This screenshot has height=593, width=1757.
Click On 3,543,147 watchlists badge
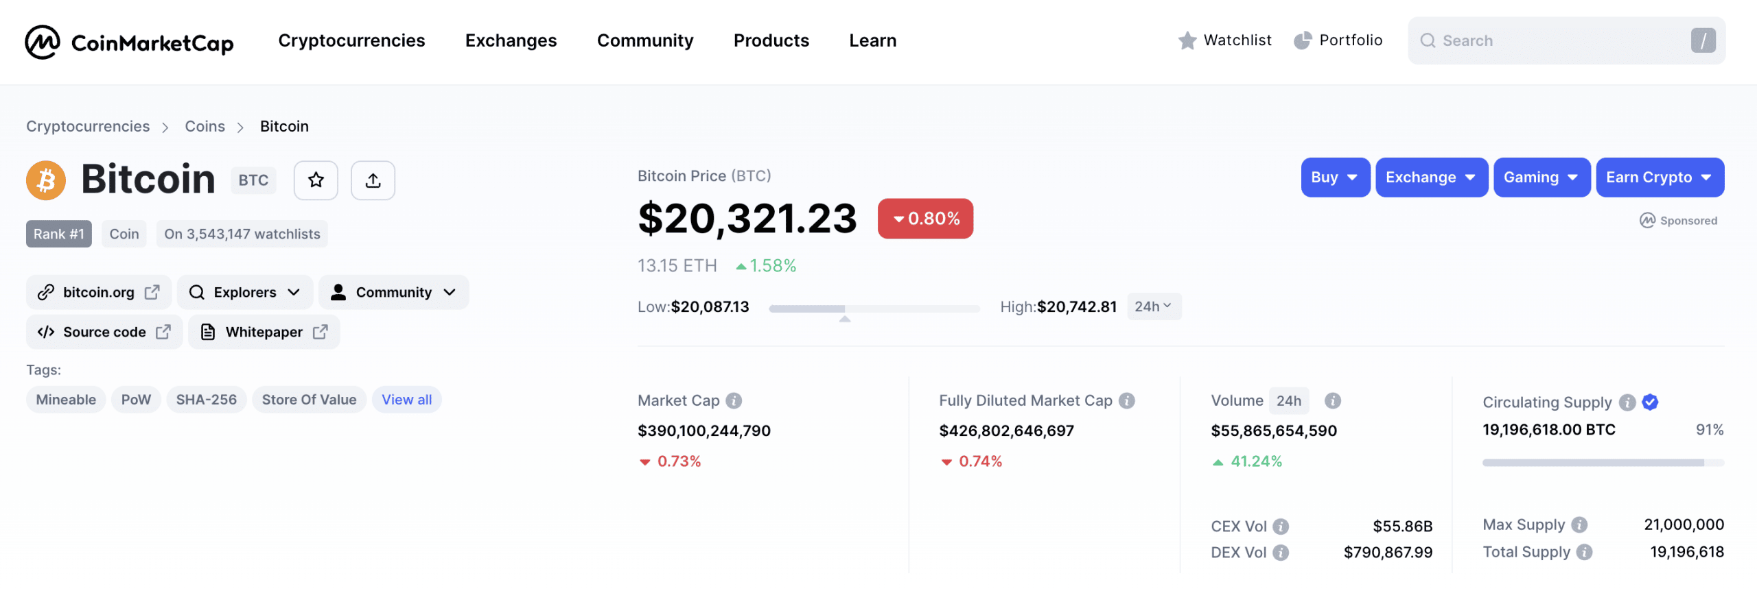coord(242,234)
